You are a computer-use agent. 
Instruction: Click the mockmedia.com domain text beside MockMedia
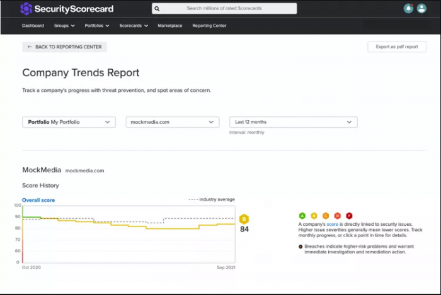(84, 170)
